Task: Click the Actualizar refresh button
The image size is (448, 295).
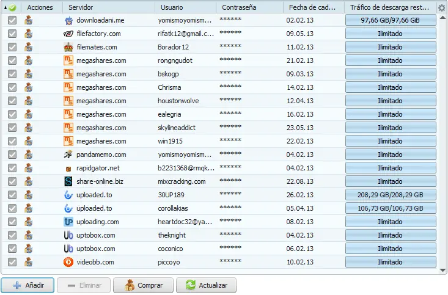Action: [x=207, y=285]
